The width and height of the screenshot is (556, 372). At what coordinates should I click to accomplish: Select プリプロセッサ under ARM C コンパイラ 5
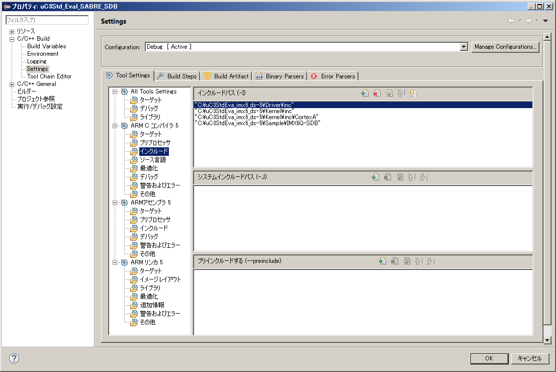pos(155,143)
